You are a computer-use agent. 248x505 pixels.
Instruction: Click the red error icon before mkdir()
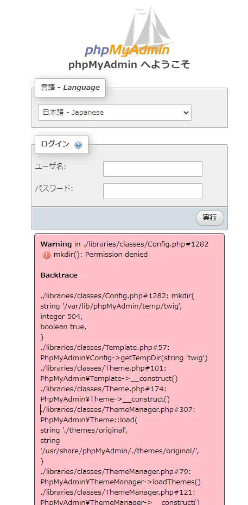46,255
